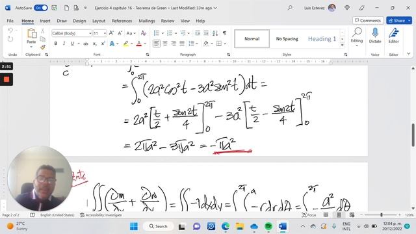The height and width of the screenshot is (234, 416).
Task: Apply the Heading 1 style
Action: point(322,39)
